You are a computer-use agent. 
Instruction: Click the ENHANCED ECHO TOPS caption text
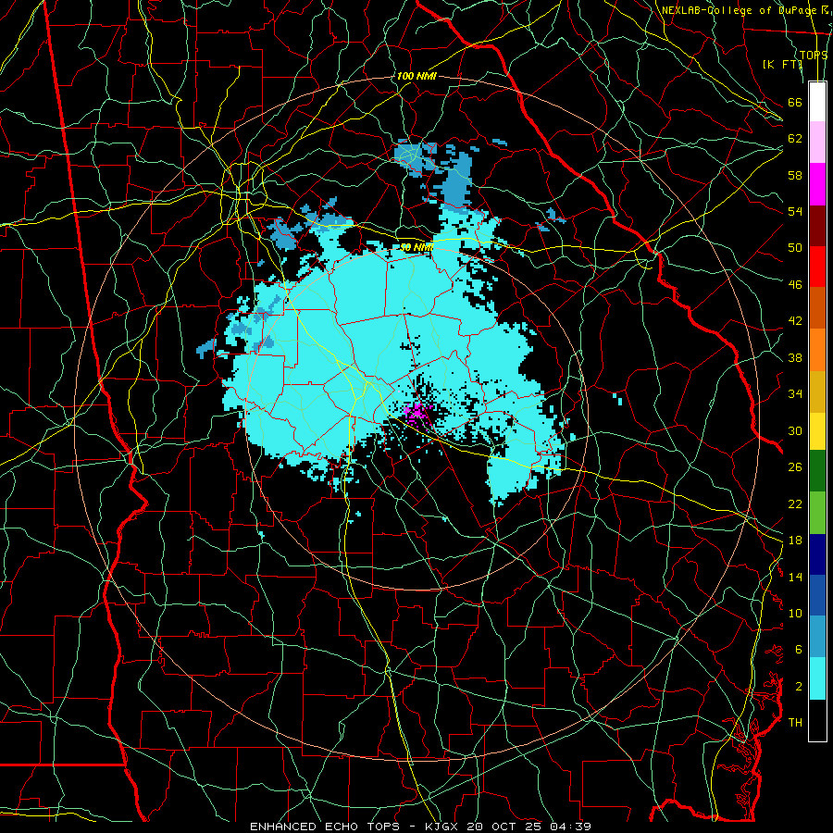click(329, 827)
